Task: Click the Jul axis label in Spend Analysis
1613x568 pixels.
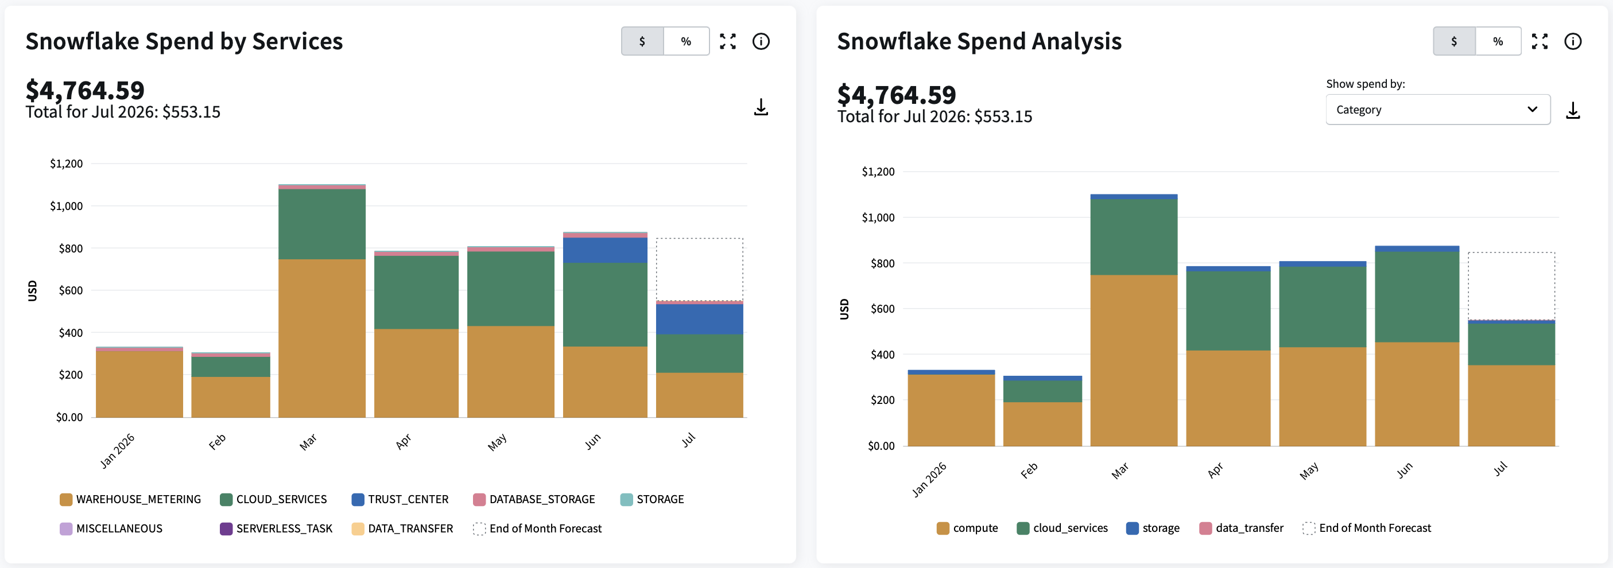Action: pos(1500,469)
